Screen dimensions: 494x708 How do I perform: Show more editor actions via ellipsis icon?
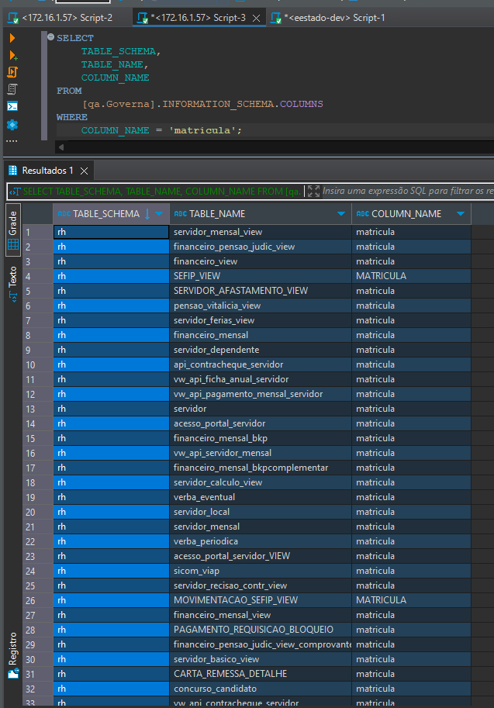point(12,141)
